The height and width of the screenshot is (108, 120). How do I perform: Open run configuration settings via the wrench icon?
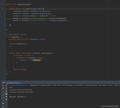tap(3, 88)
